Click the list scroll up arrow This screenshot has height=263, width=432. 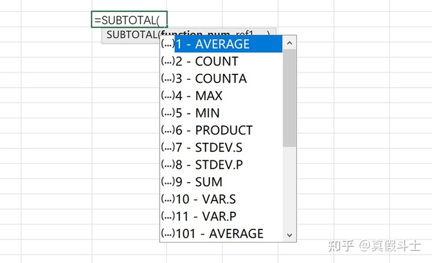point(289,43)
